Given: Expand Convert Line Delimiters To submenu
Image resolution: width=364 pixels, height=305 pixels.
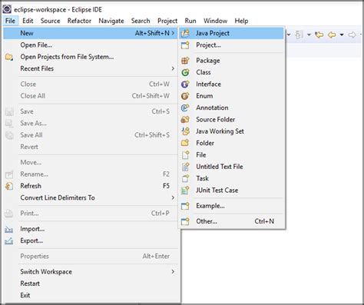Looking at the screenshot, I should (x=91, y=197).
